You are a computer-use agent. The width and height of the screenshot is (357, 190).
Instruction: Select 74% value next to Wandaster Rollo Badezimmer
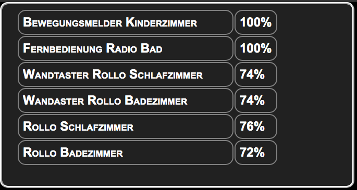click(256, 100)
